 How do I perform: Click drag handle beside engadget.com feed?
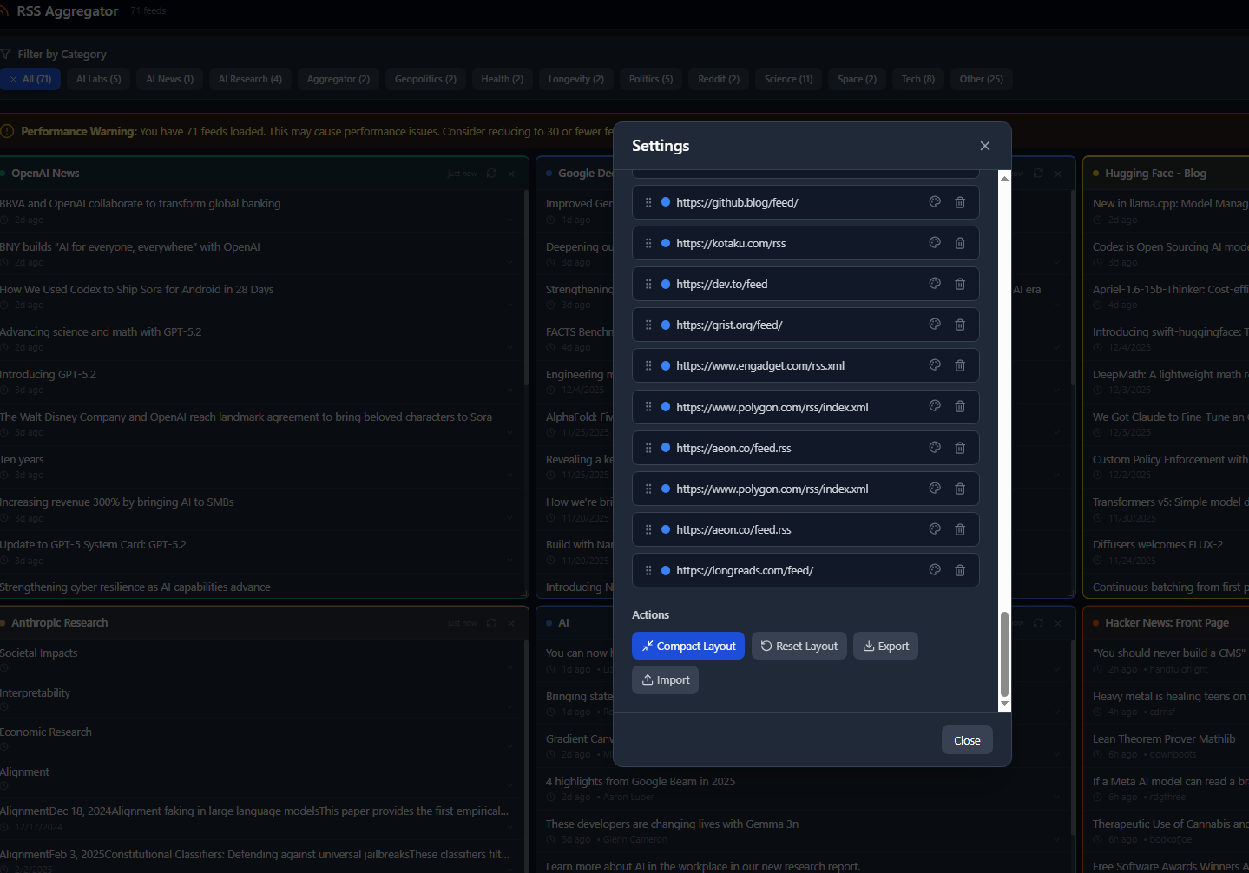[648, 365]
